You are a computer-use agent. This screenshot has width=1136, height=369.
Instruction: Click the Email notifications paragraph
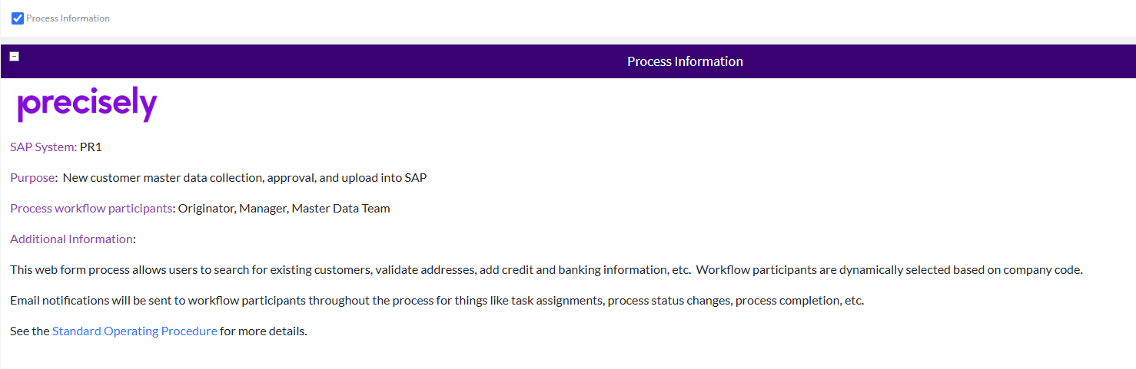437,301
